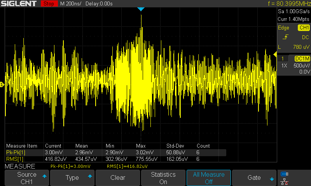Select the RMS[1] measurement row

point(115,159)
